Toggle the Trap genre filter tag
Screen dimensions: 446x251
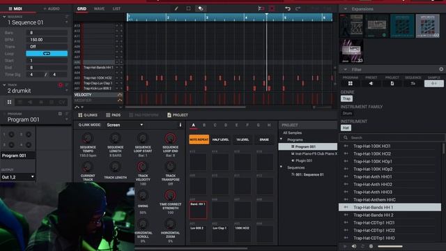click(x=346, y=98)
